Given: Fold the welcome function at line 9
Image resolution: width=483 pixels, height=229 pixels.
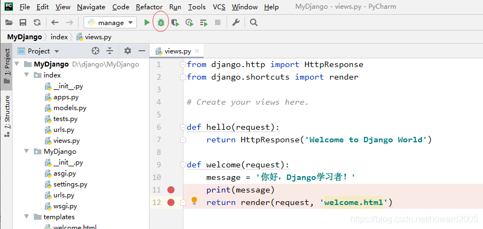Looking at the screenshot, I should pos(183,165).
